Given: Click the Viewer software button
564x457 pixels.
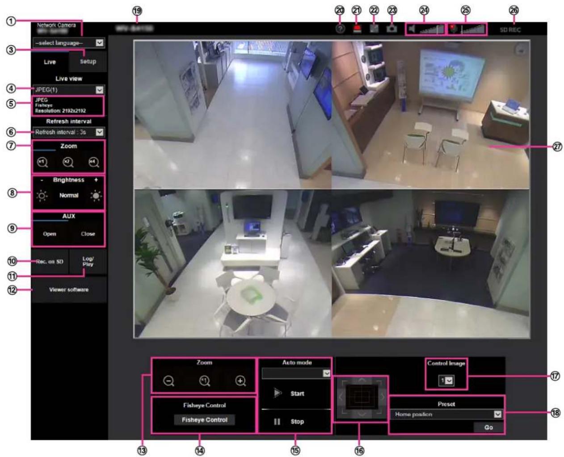Looking at the screenshot, I should click(x=69, y=289).
